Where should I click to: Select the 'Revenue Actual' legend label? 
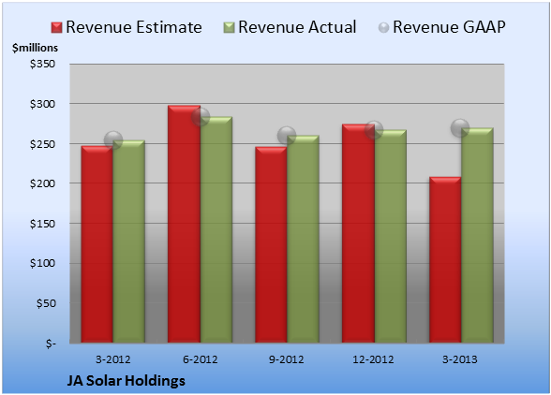(297, 27)
